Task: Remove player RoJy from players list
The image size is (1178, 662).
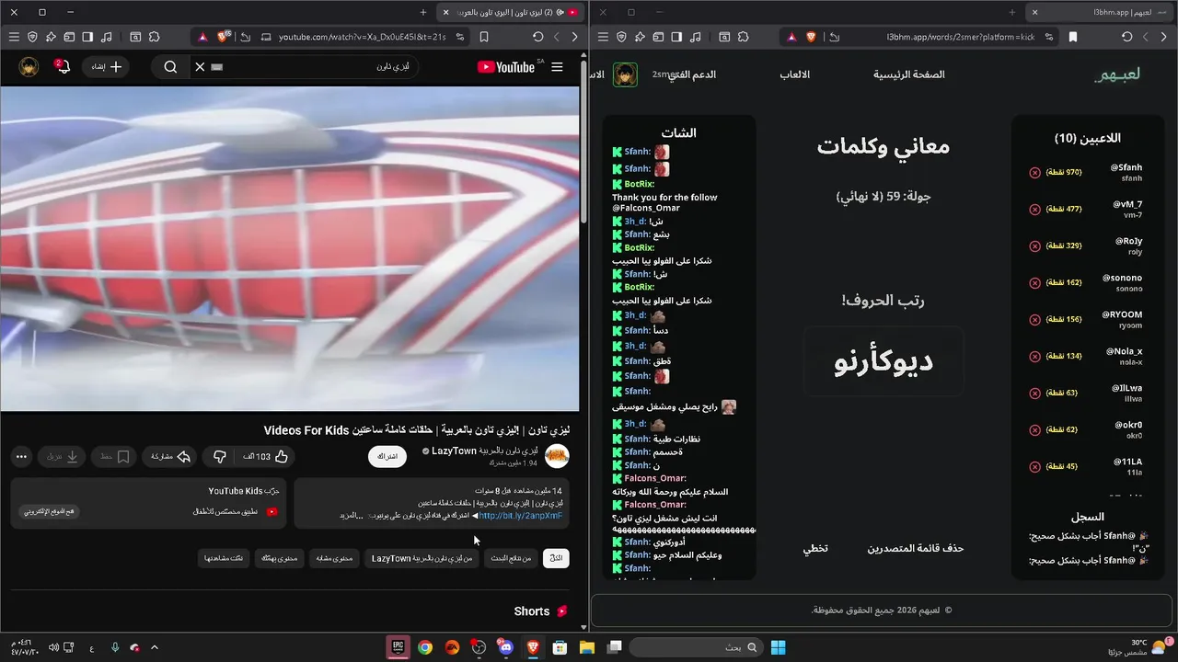Action: pos(1034,246)
